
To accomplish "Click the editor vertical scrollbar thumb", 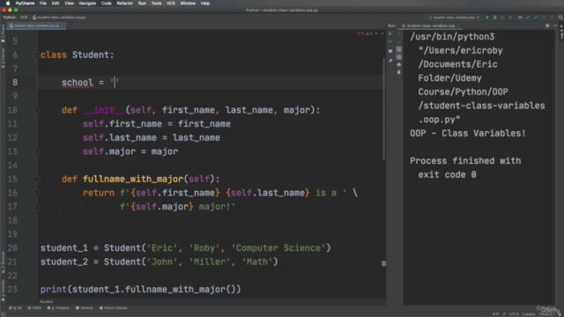I will [x=384, y=109].
